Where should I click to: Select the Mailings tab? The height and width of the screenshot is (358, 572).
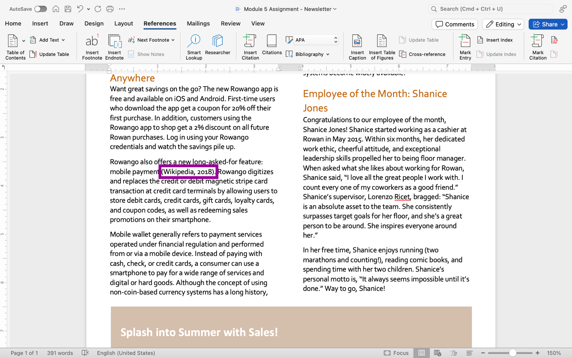(x=198, y=24)
